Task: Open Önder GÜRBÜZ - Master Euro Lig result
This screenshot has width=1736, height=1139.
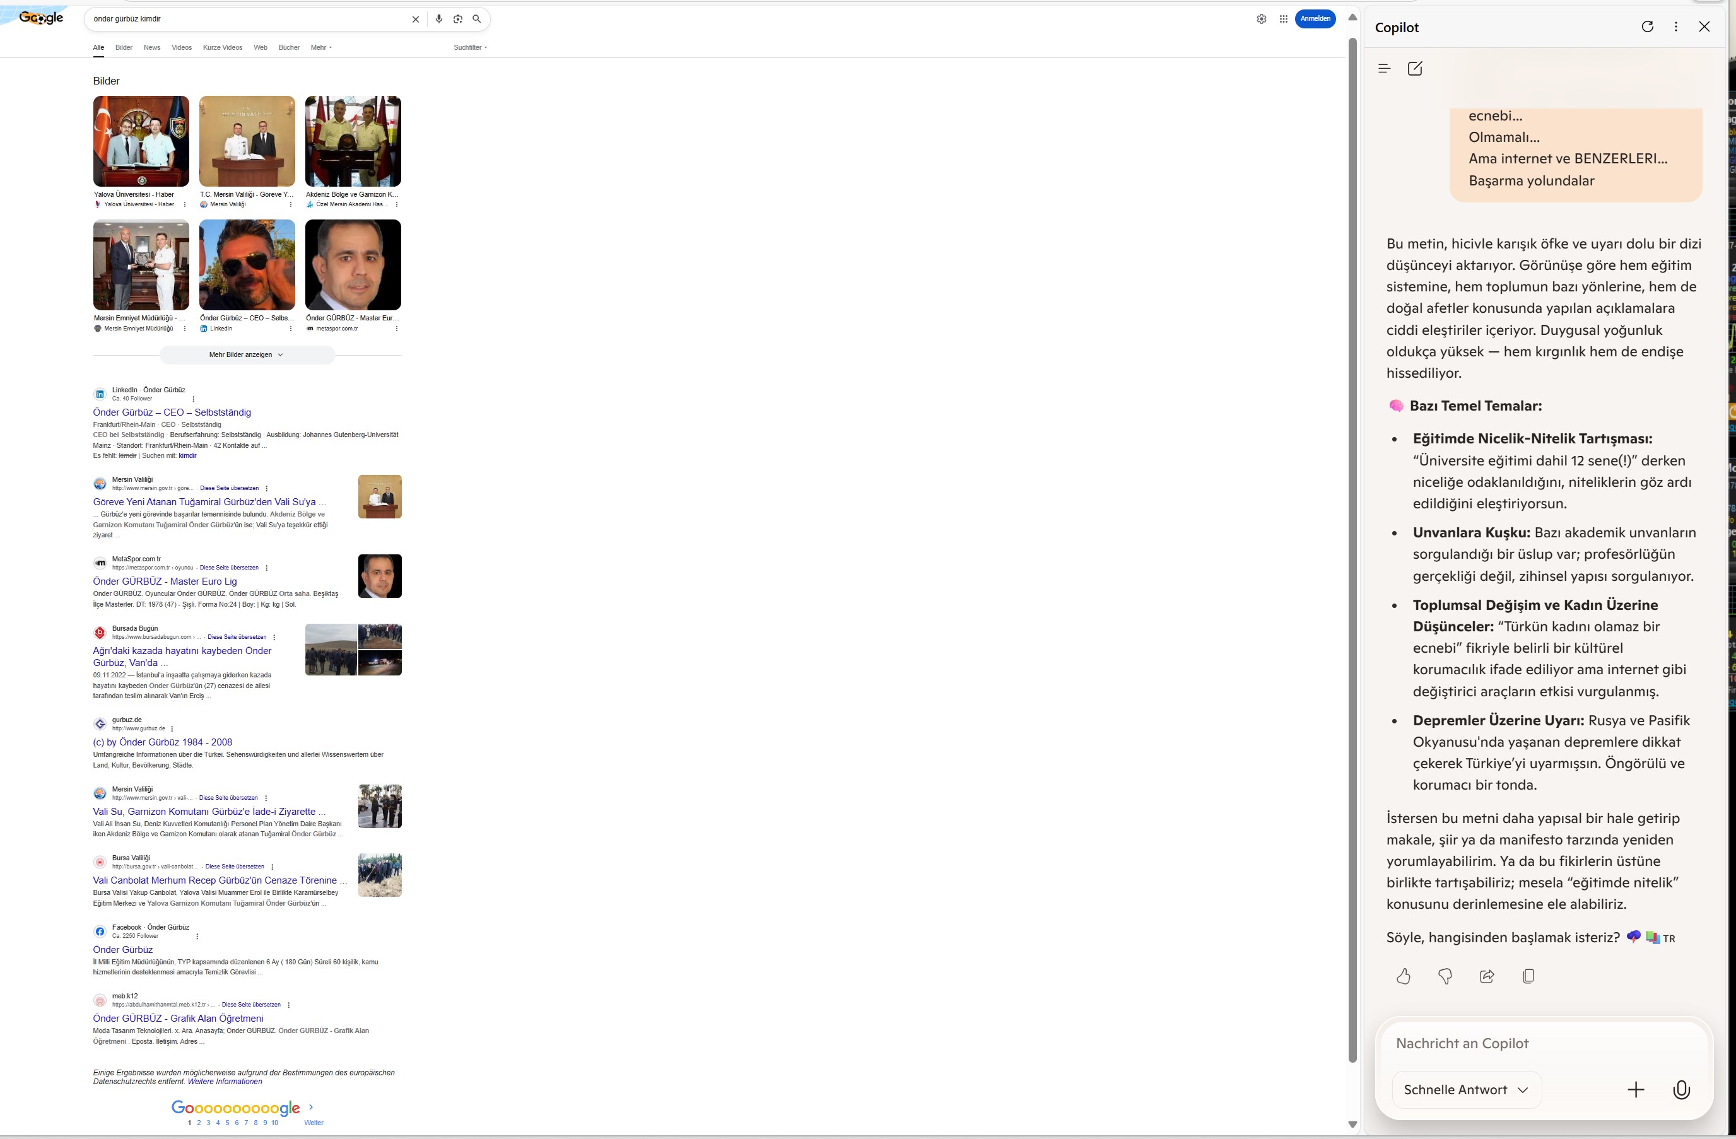Action: point(165,582)
